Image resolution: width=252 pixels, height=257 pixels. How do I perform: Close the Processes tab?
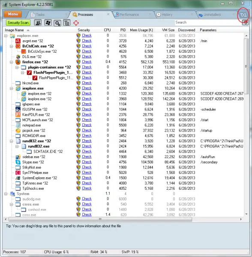pos(108,14)
